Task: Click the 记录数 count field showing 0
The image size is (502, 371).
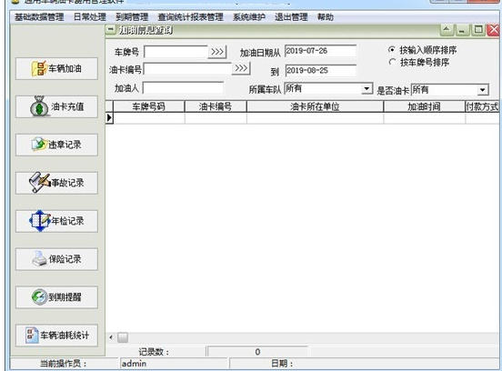Action: (x=257, y=352)
